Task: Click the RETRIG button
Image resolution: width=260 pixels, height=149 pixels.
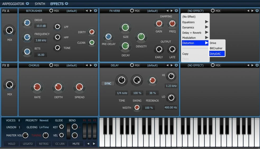Action: coord(44,144)
